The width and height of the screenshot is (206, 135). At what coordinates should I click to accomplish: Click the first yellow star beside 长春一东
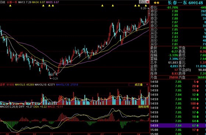[x=155, y=3]
